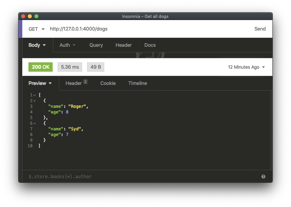Open the Preview mode dropdown
Viewport: 291px width, 207px height.
40,83
